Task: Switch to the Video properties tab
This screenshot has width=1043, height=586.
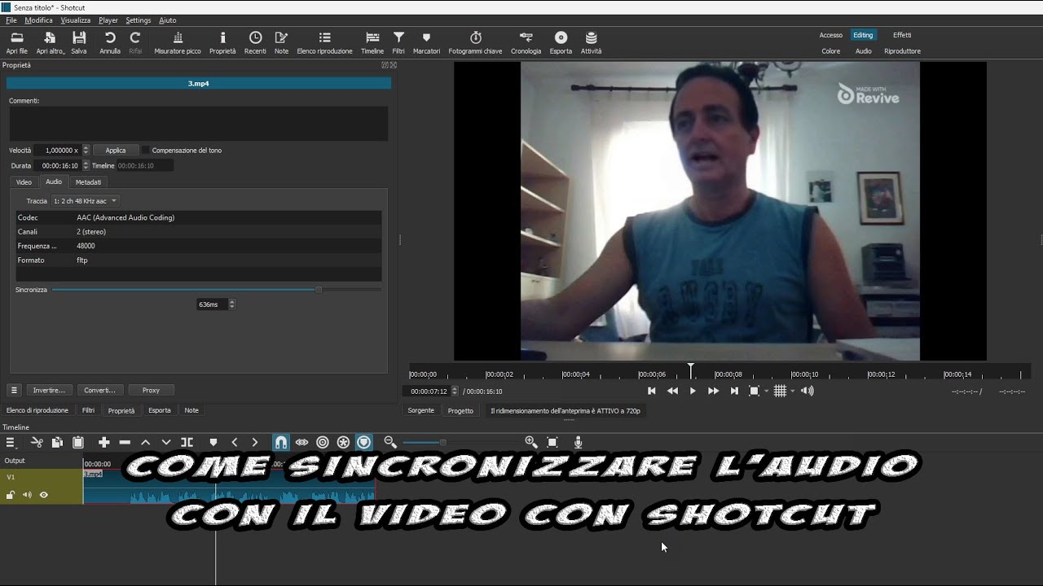Action: click(24, 182)
